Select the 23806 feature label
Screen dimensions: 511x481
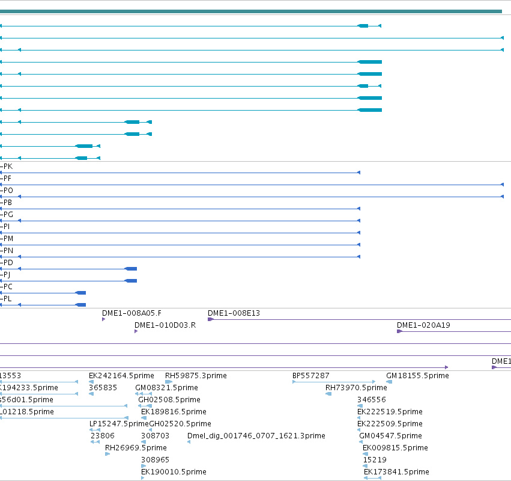(103, 436)
